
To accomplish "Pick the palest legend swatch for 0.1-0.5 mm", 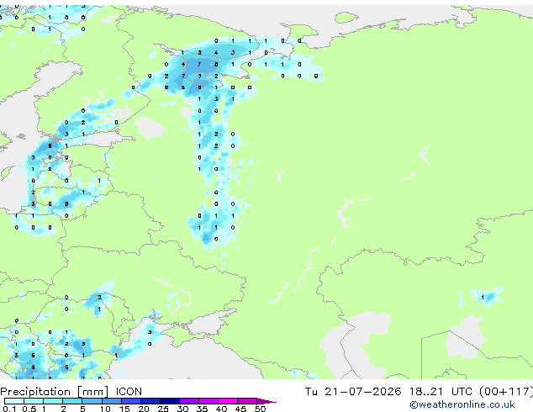I will coord(14,401).
